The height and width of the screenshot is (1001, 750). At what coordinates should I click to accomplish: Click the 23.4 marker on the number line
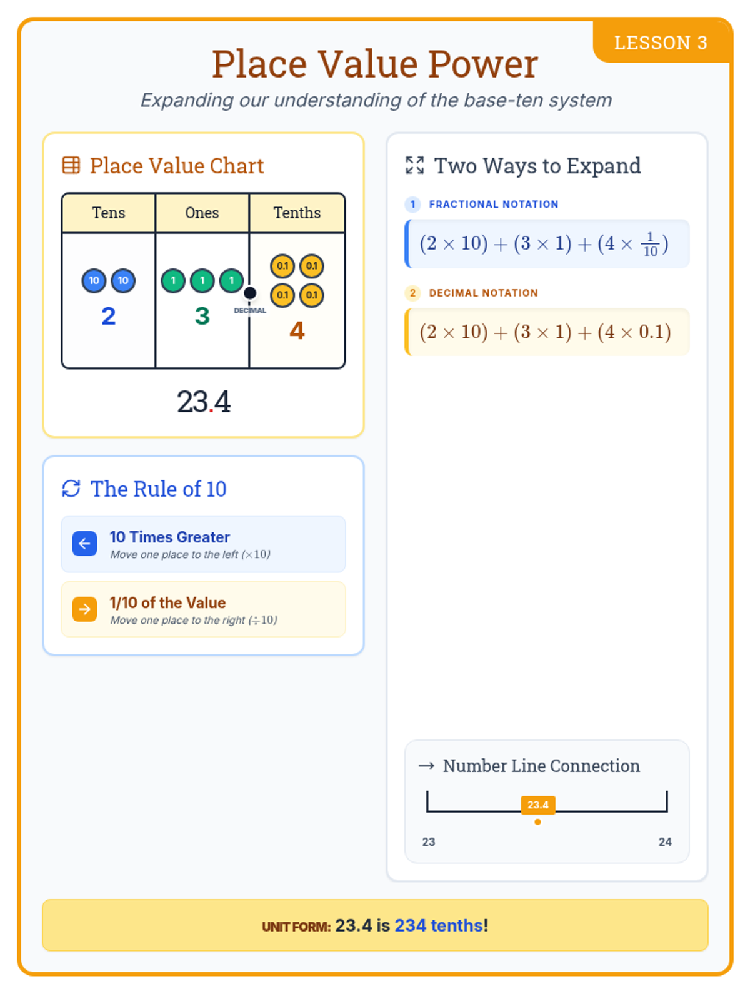click(x=537, y=805)
